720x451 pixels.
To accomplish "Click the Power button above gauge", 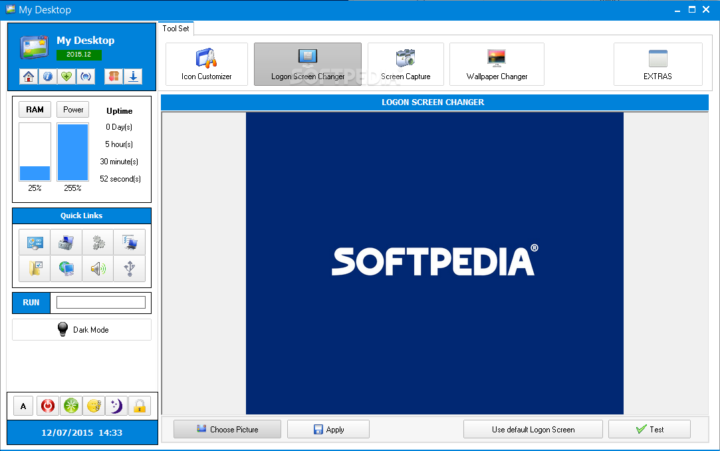I will point(73,109).
